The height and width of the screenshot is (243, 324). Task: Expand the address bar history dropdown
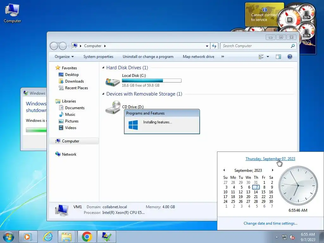point(207,46)
